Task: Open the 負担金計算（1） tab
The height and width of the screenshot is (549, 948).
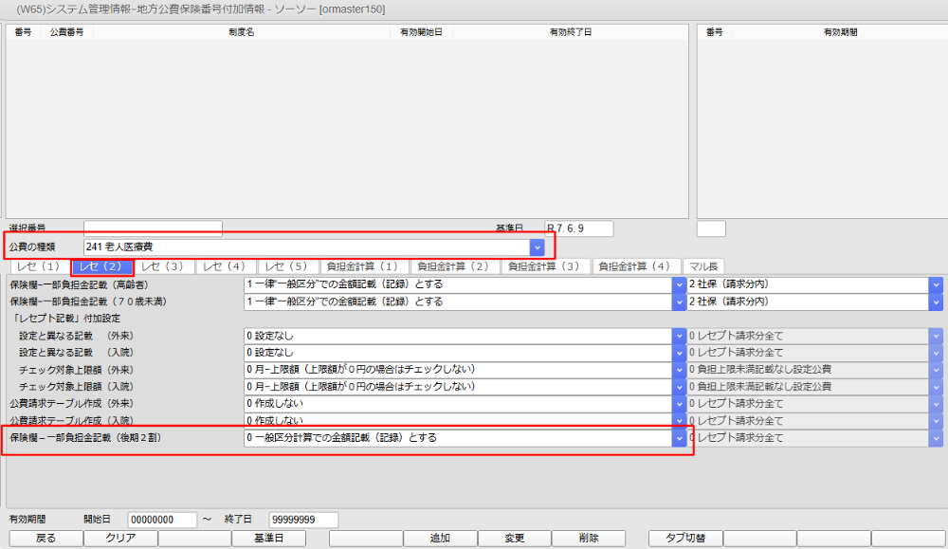Action: pyautogui.click(x=364, y=266)
